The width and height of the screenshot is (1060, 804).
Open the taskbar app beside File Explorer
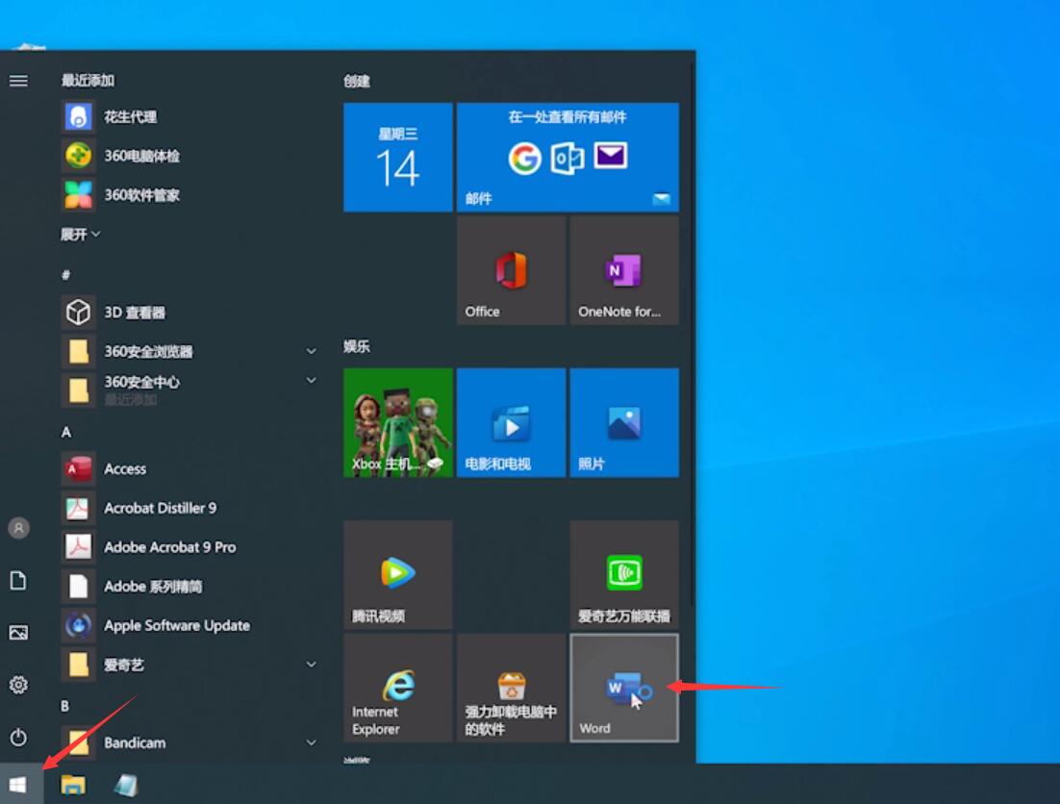point(126,785)
